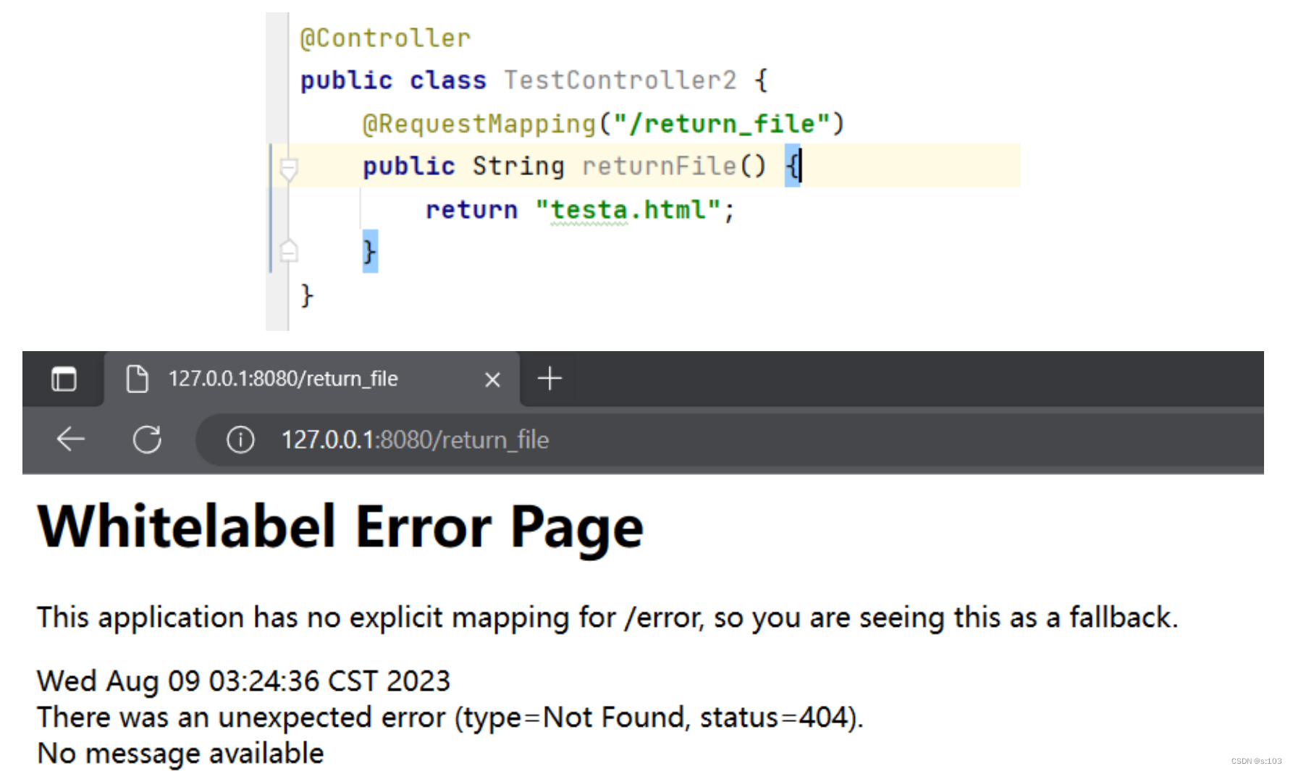Click the method end fold marker
Viewport: 1293px width, 771px height.
point(288,250)
